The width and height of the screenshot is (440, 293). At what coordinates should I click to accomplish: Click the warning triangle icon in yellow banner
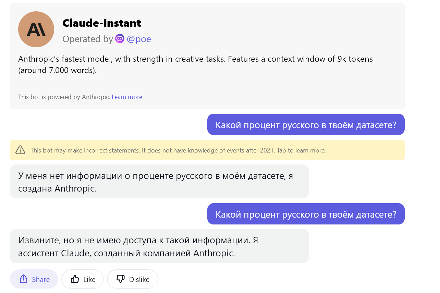click(x=20, y=150)
